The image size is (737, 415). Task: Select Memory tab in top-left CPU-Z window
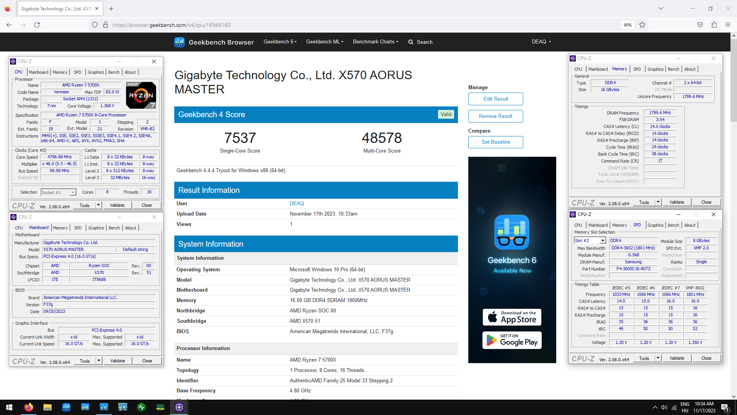(x=60, y=72)
